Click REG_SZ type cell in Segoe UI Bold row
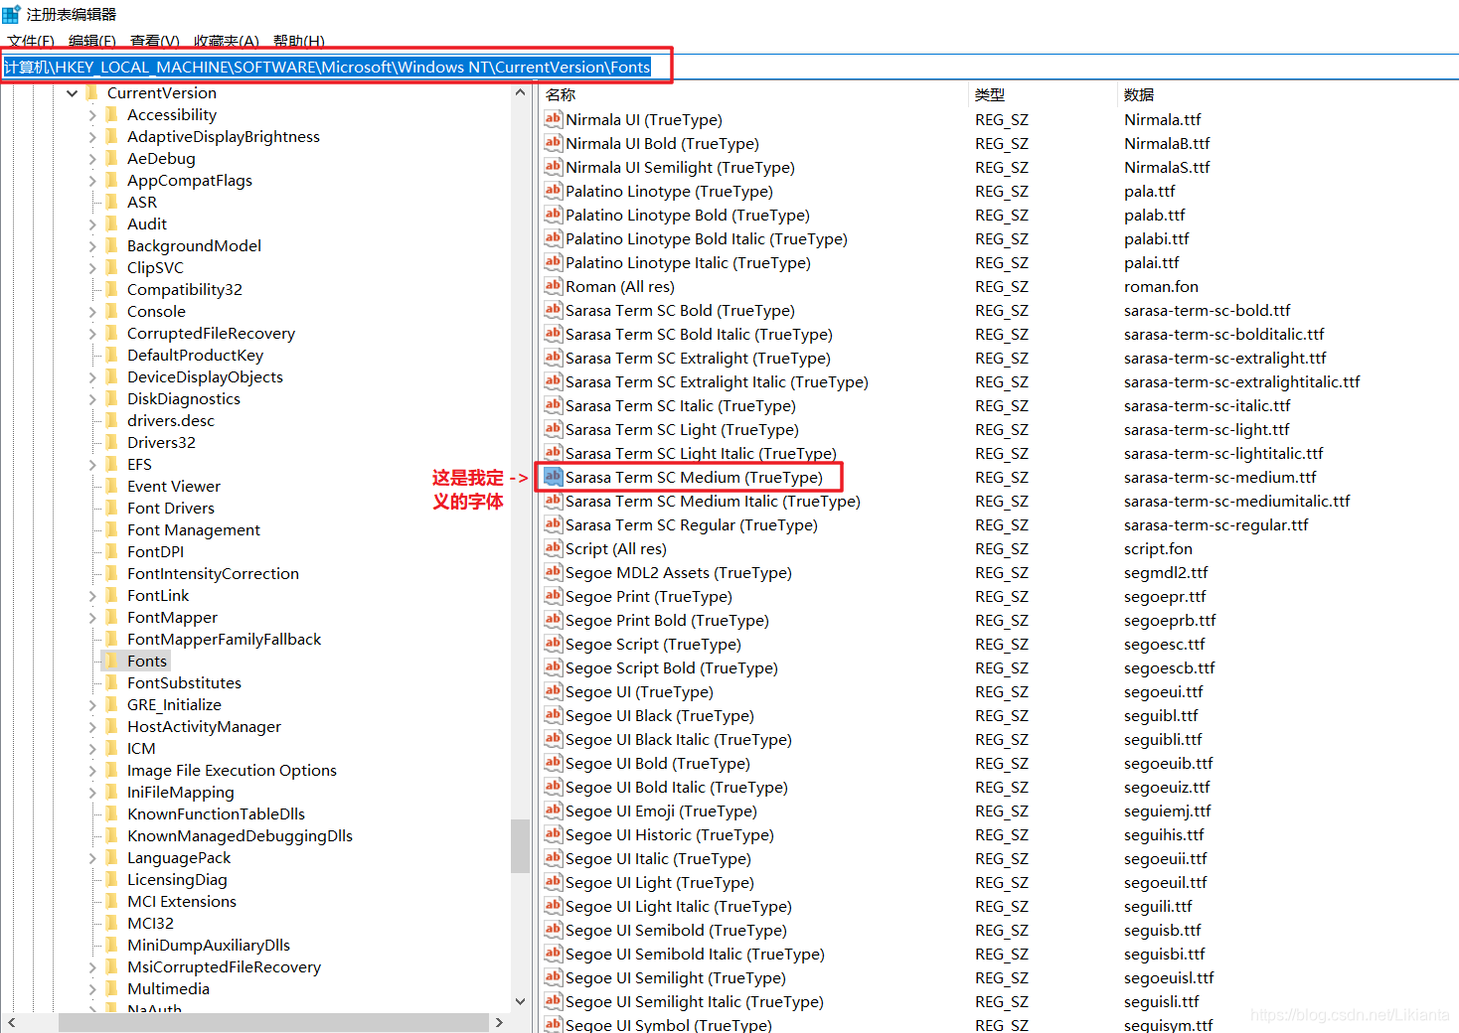1459x1033 pixels. point(1002,763)
